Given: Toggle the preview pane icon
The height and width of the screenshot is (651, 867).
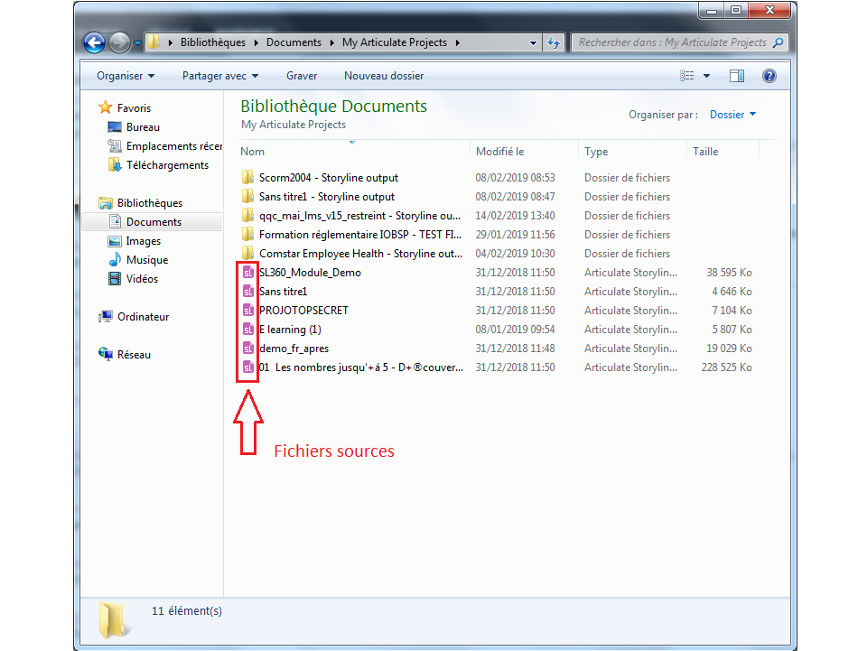Looking at the screenshot, I should [x=737, y=76].
